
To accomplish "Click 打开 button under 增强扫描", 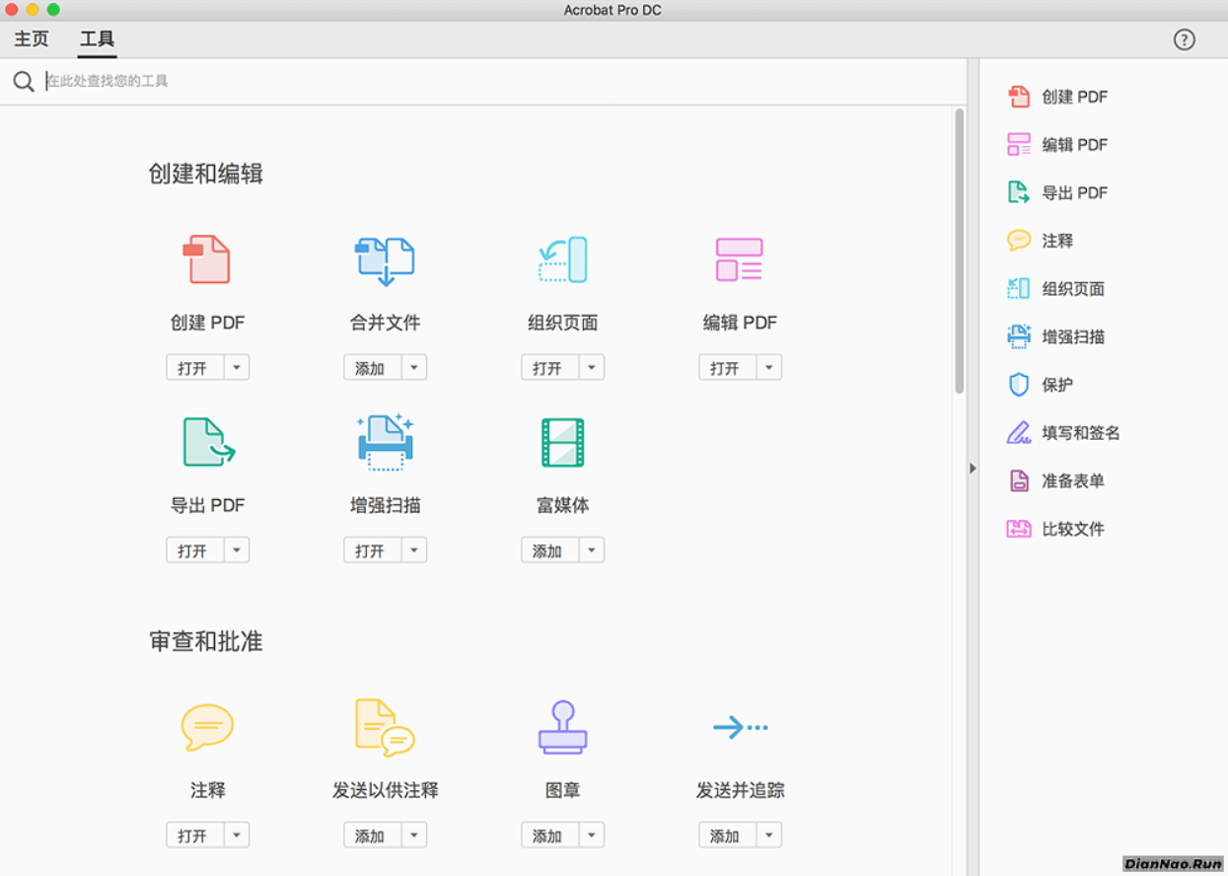I will (x=372, y=550).
